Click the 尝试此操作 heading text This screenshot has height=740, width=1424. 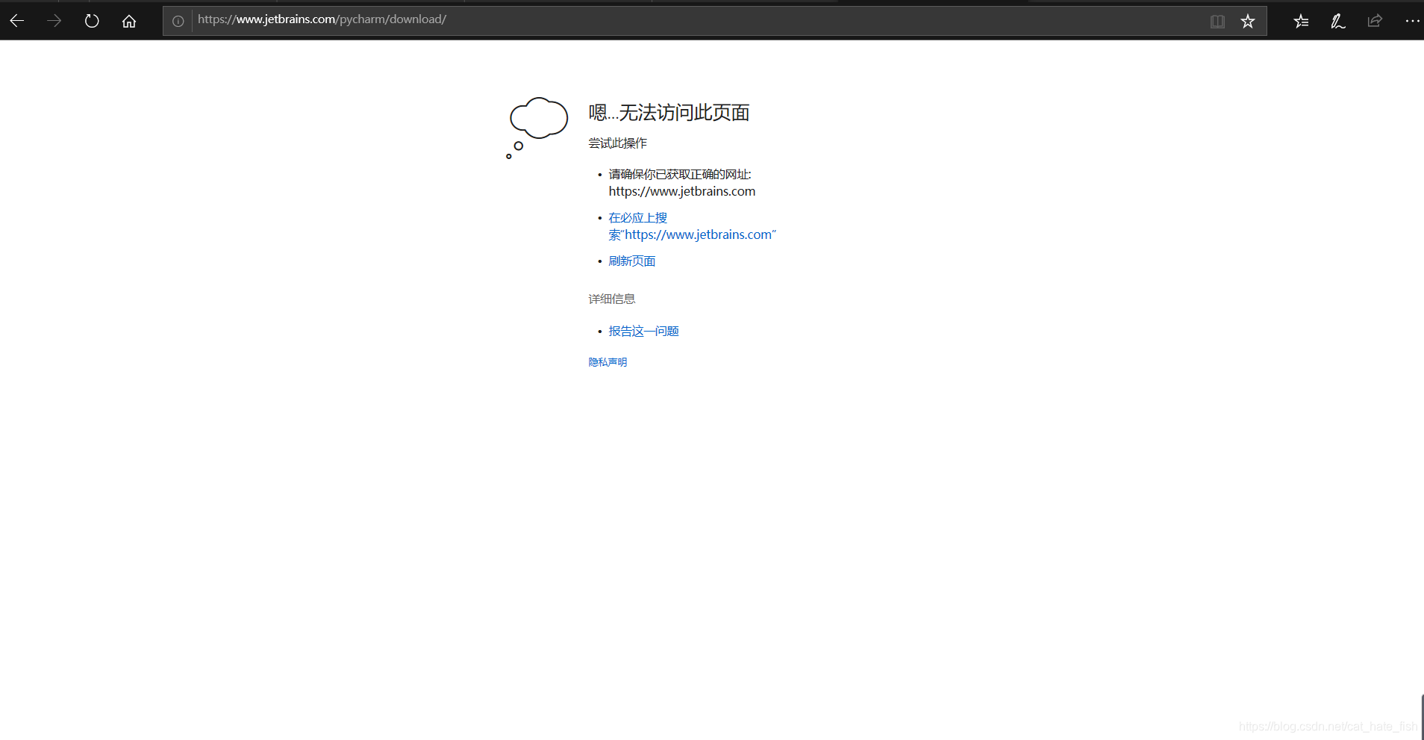click(x=616, y=143)
